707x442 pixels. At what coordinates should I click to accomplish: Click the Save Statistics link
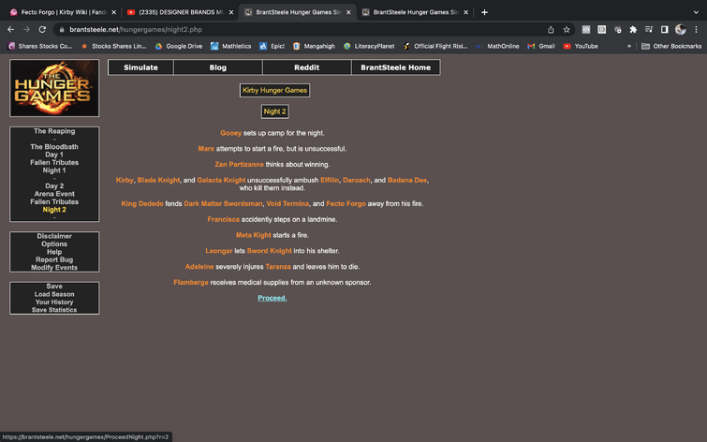pos(54,310)
